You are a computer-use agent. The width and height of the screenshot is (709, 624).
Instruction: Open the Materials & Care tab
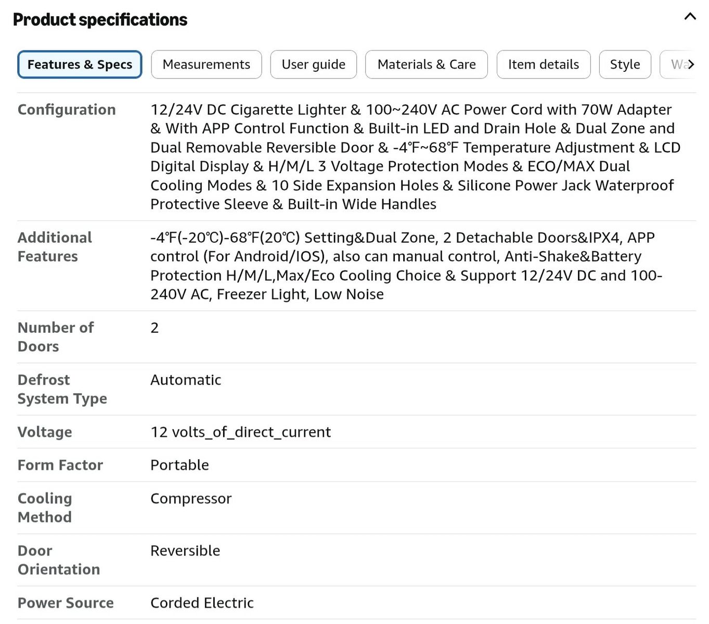[x=427, y=64]
